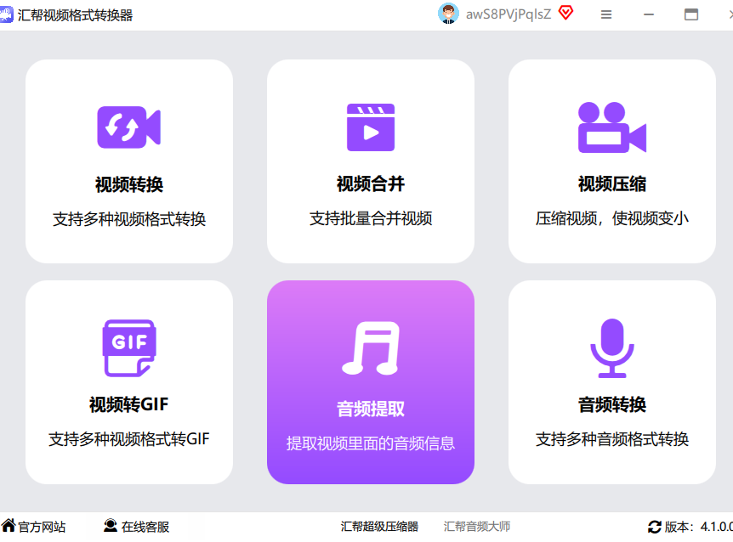733x542 pixels.
Task: Open the 视频转GIF card title
Action: [129, 404]
